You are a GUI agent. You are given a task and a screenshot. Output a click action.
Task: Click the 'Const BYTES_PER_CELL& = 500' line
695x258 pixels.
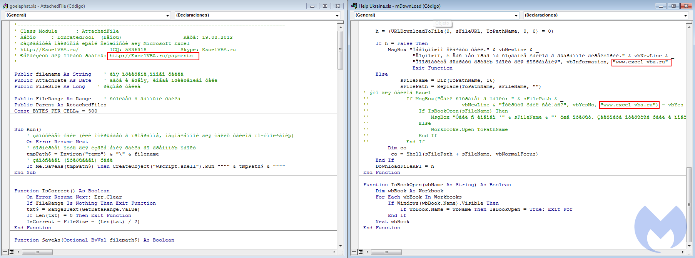(56, 111)
